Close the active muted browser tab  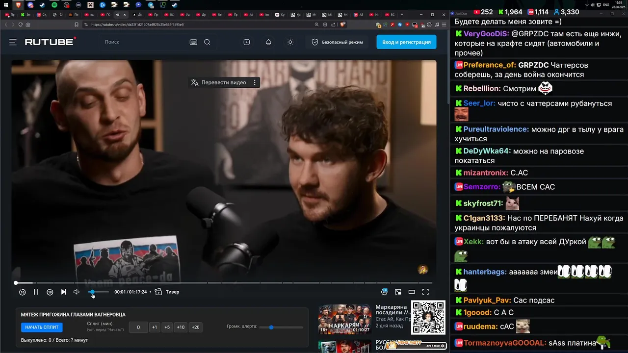(125, 15)
